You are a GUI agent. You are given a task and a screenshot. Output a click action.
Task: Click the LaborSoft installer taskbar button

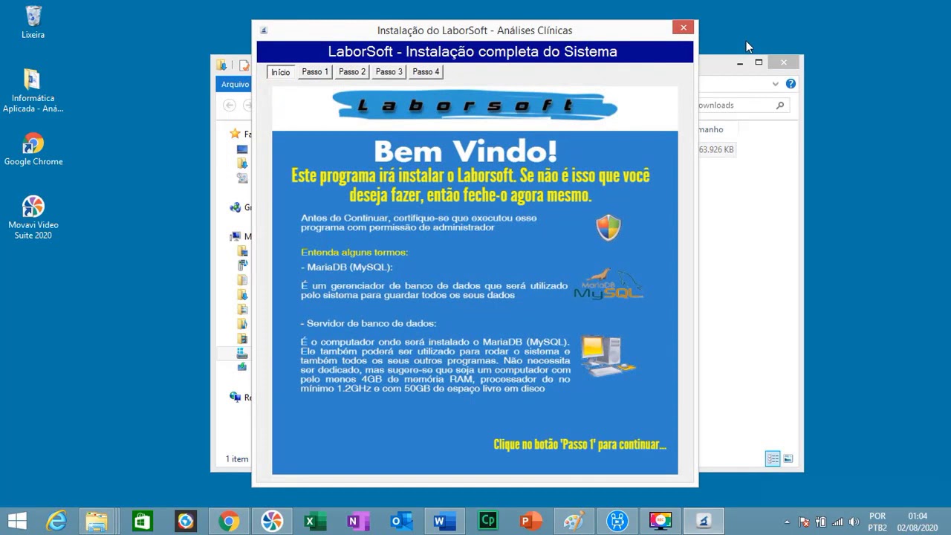point(704,521)
